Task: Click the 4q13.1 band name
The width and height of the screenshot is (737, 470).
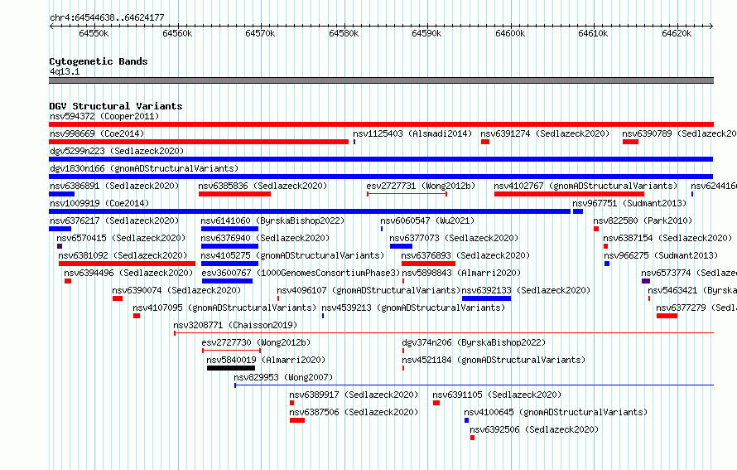Action: click(x=65, y=71)
